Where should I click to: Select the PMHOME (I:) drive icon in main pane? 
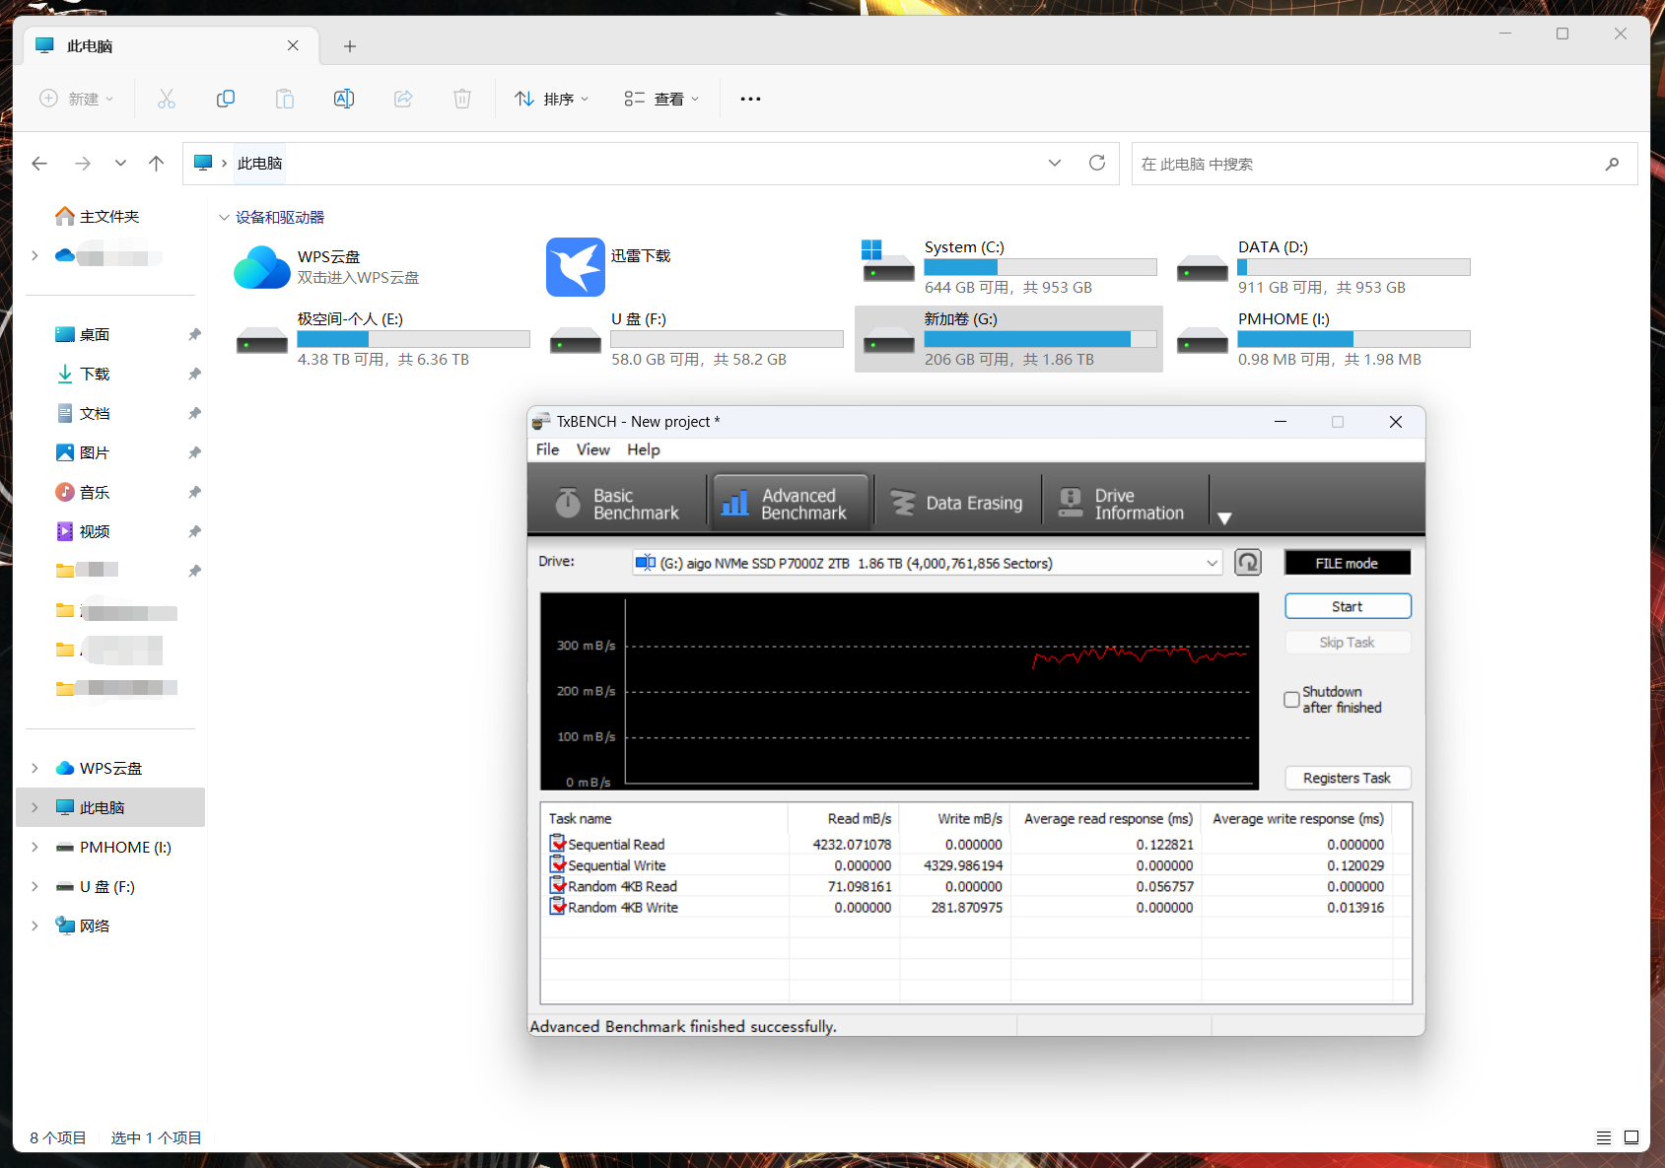[1203, 341]
